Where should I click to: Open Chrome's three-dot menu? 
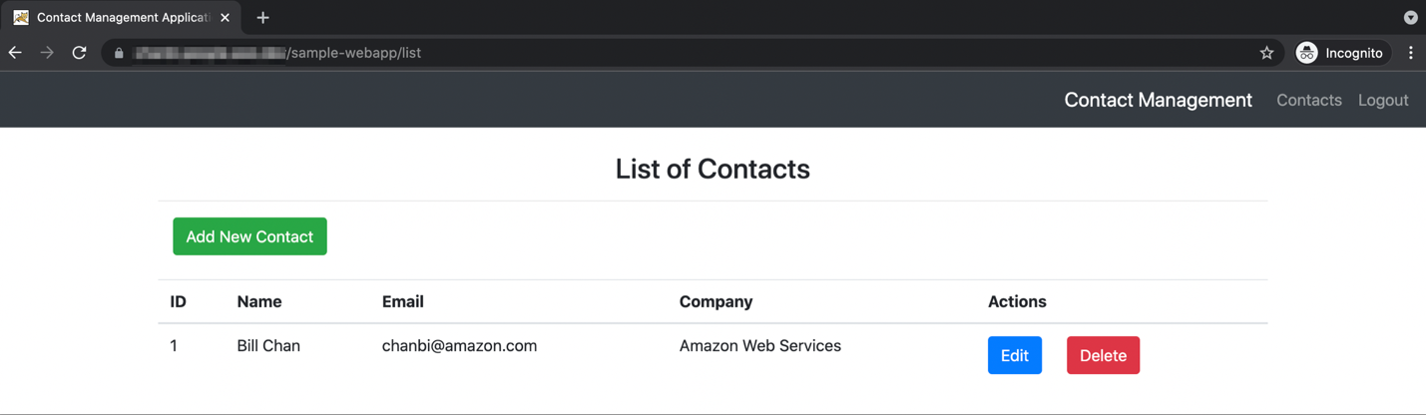pyautogui.click(x=1410, y=53)
